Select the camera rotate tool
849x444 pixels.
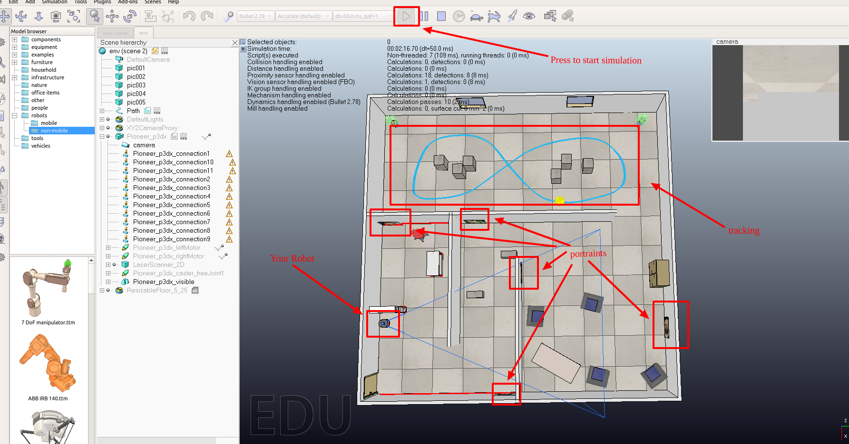click(x=21, y=16)
